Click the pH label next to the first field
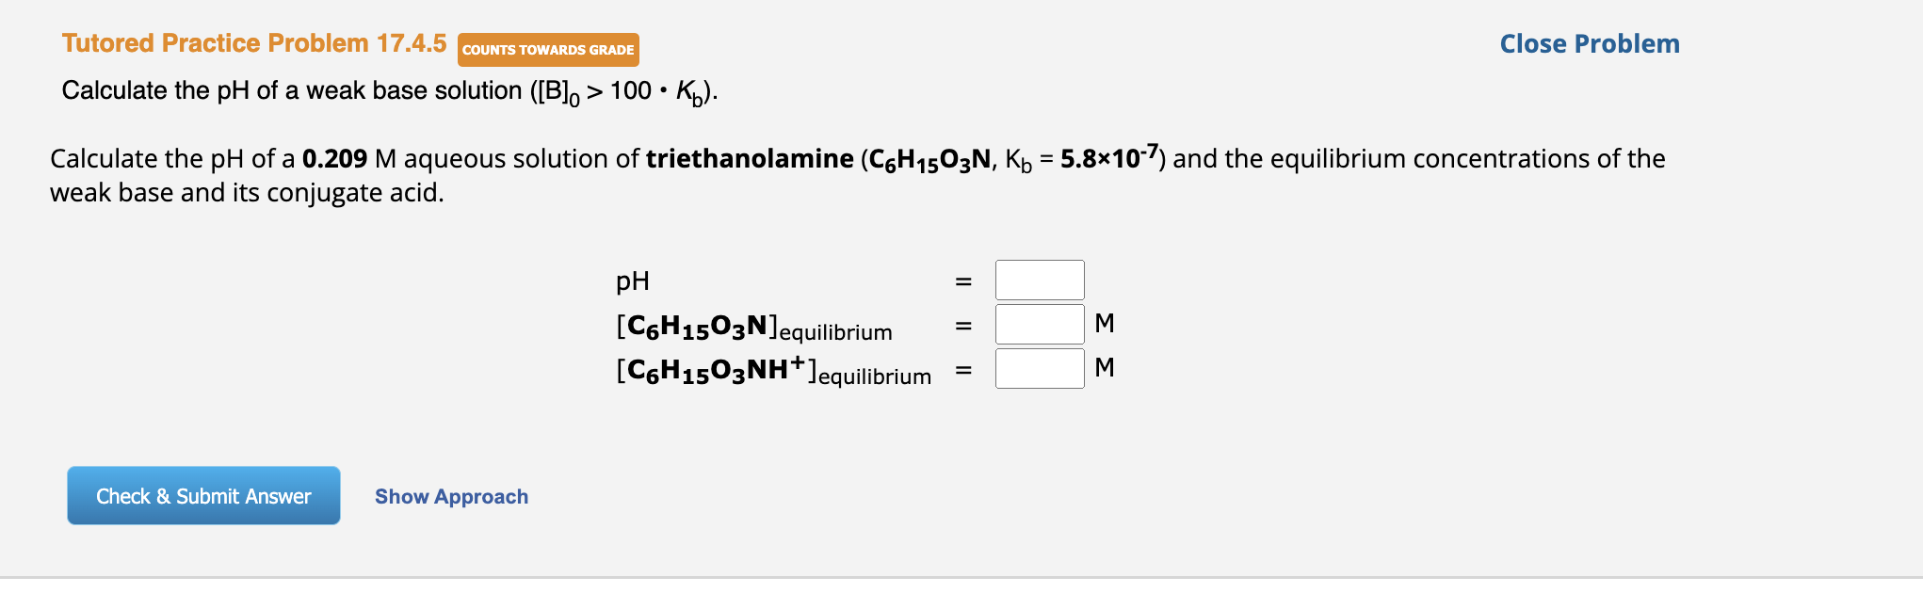 tap(632, 280)
